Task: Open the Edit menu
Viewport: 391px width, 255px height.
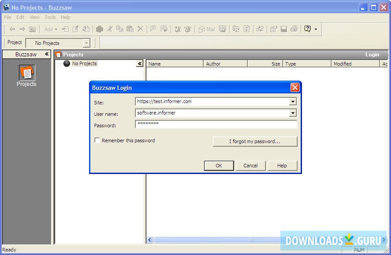Action: 20,17
